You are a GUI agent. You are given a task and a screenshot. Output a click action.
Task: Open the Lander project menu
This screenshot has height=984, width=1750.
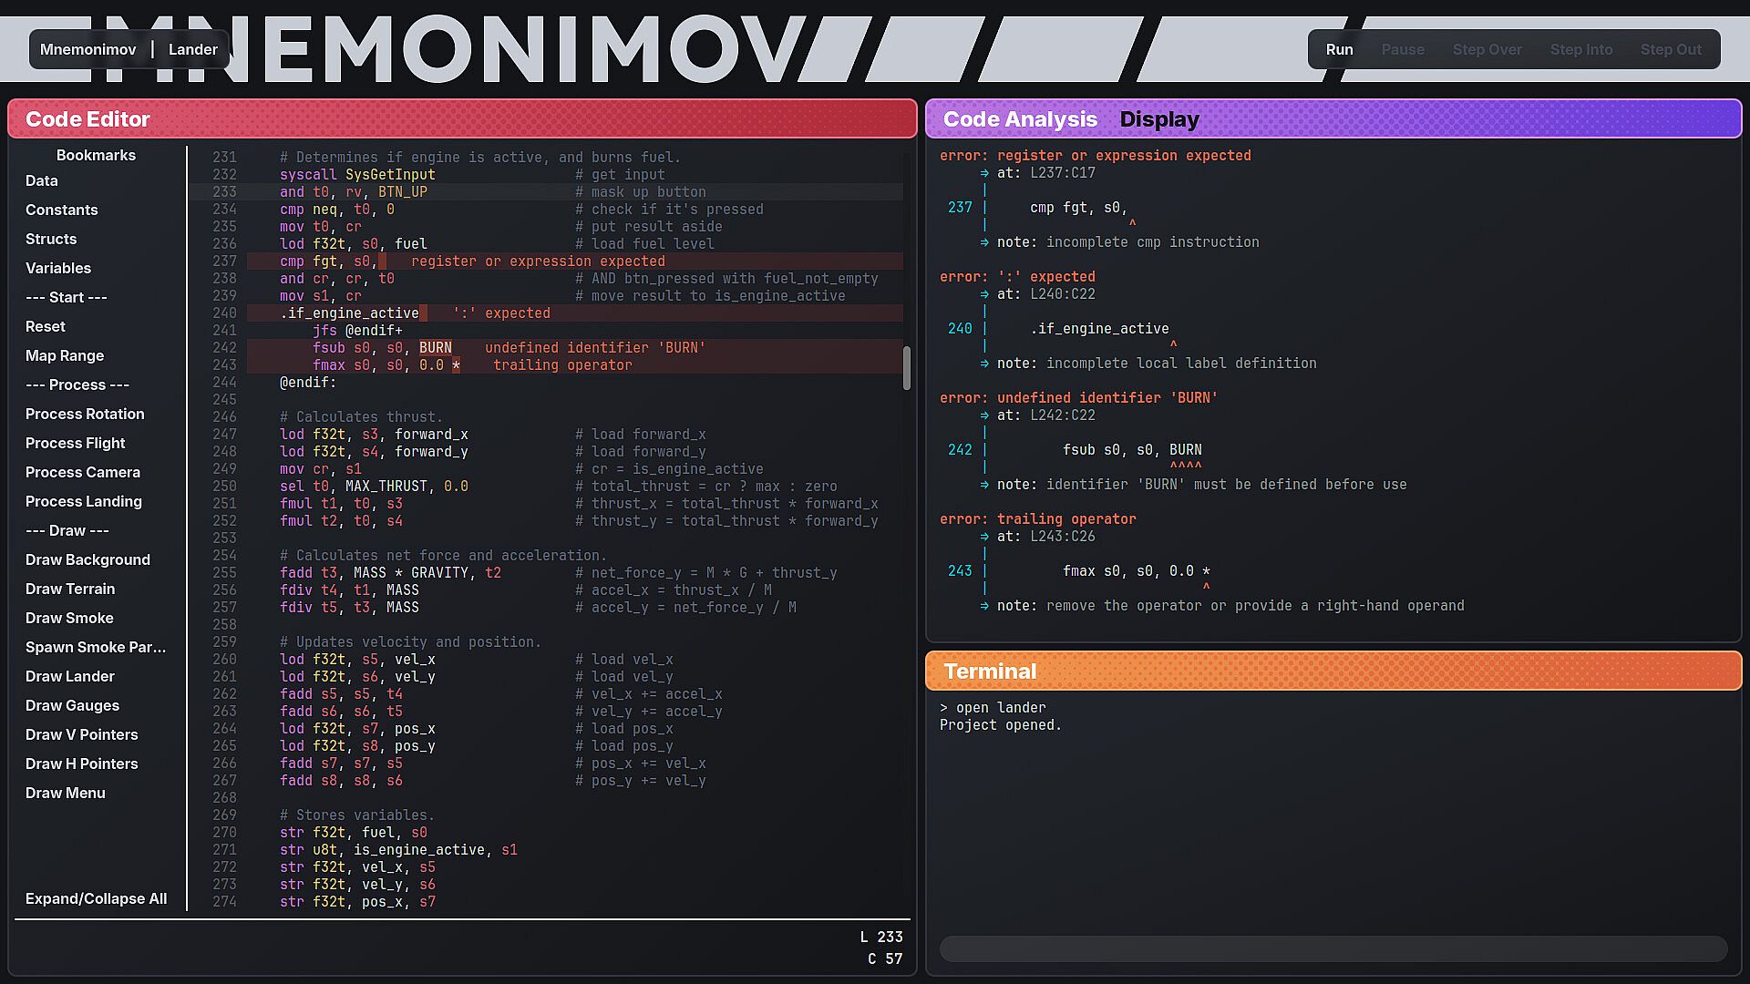193,49
